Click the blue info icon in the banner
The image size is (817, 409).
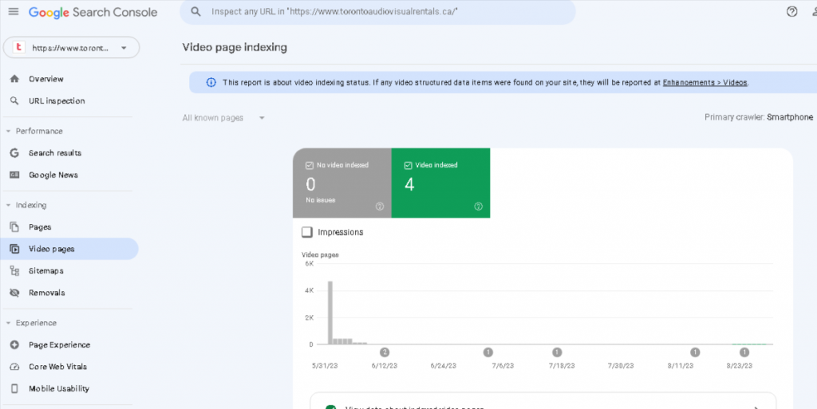(x=211, y=82)
